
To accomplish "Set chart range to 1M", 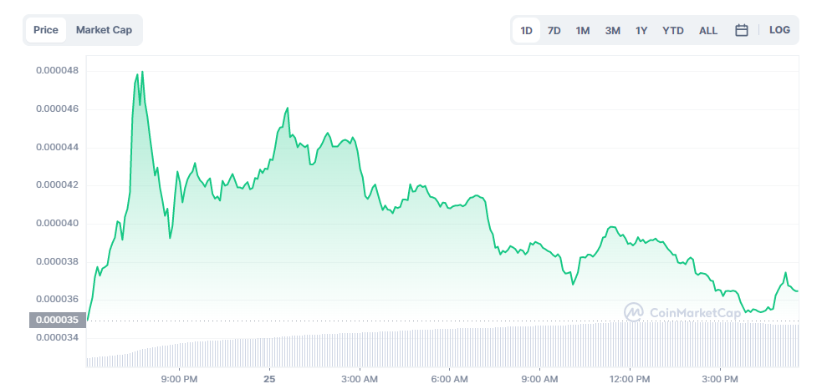I will click(x=583, y=30).
